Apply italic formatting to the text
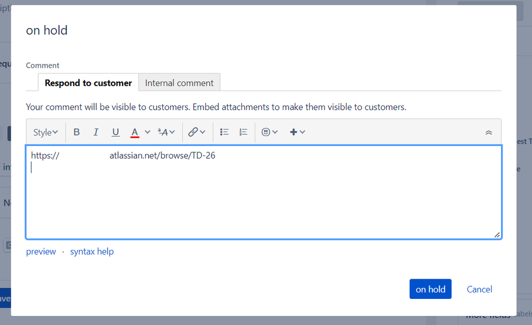Viewport: 532px width, 325px height. coord(96,132)
